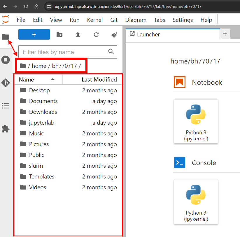Open the Git sidebar panel
The image size is (240, 237).
pyautogui.click(x=6, y=83)
